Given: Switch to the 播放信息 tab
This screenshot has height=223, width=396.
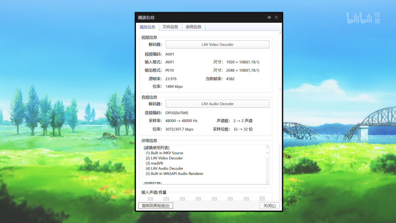Looking at the screenshot, I should click(148, 27).
